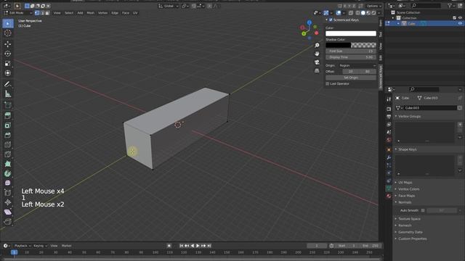This screenshot has width=465, height=261.
Task: Hide the Collection via its eye icon
Action: 460,18
